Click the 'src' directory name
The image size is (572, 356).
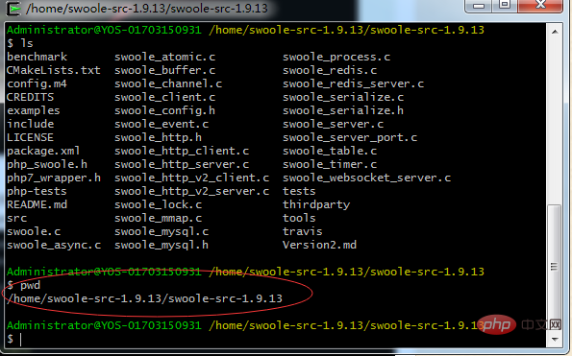pos(16,218)
